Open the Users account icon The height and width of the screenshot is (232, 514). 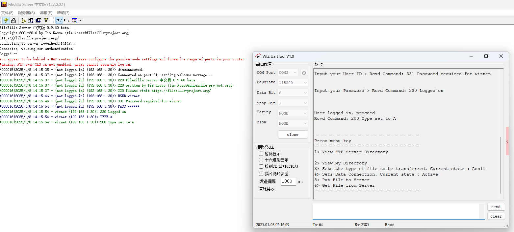[31, 20]
